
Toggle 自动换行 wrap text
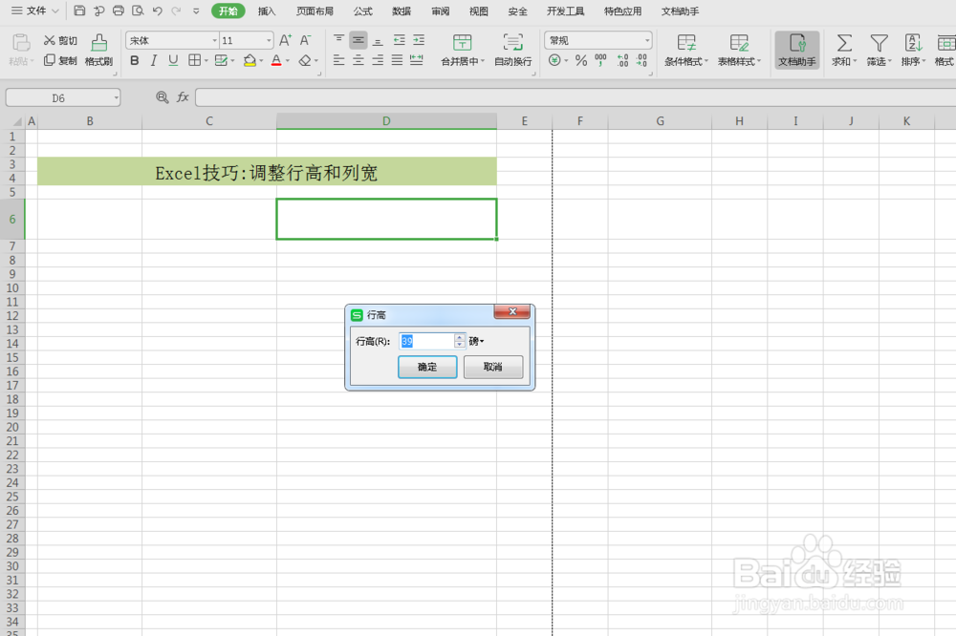pos(512,50)
